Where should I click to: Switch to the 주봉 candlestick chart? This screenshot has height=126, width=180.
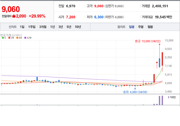click(x=141, y=27)
